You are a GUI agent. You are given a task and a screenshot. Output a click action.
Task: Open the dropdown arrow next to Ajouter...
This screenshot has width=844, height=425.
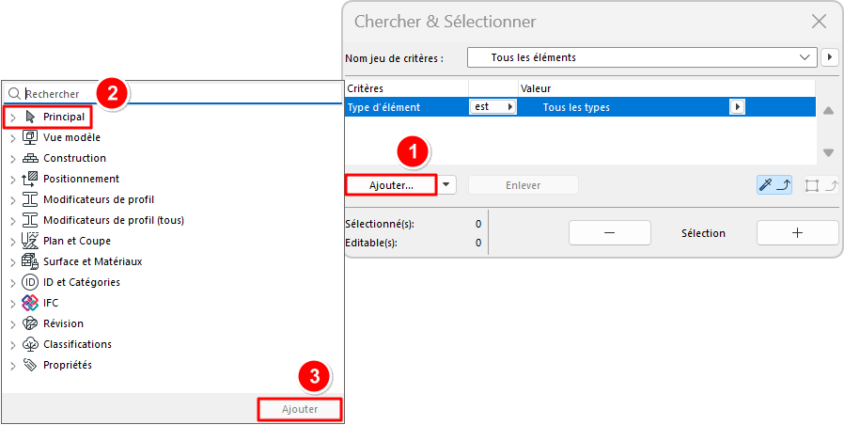(x=446, y=184)
